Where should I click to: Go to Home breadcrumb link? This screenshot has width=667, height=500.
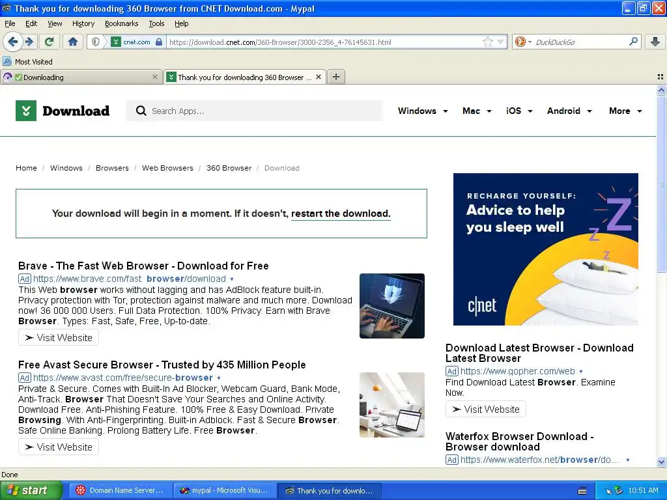click(x=26, y=168)
